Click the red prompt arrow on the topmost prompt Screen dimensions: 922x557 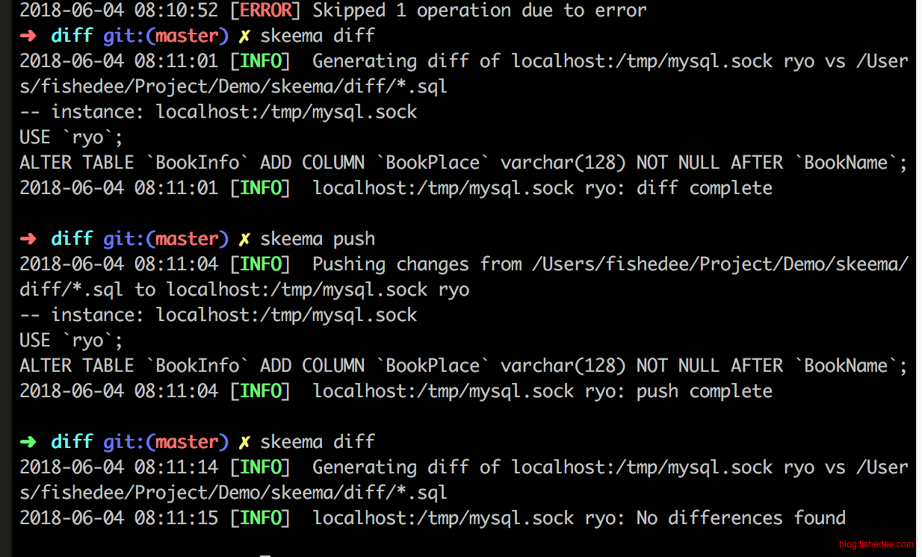tap(28, 36)
